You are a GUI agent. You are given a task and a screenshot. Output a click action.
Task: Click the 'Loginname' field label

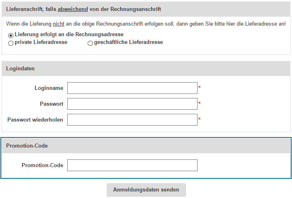(49, 88)
